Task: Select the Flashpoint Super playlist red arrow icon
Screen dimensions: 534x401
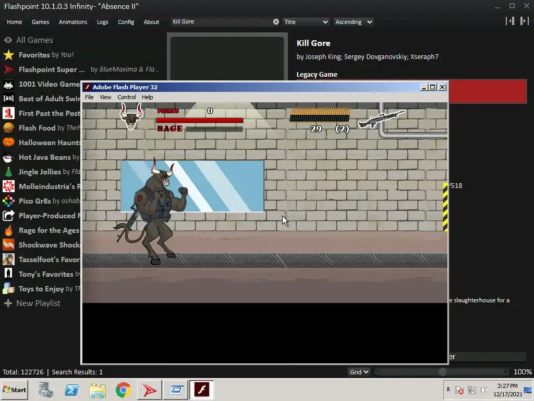Action: [8, 69]
